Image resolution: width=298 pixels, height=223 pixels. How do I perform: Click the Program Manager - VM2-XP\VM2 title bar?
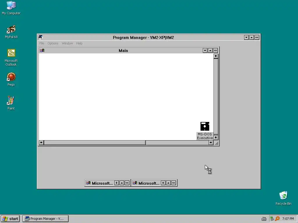143,37
